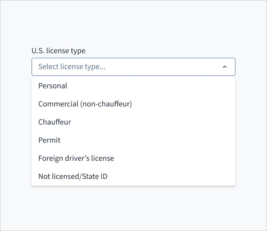Choose Commercial (non-chauffeur) from the list
The width and height of the screenshot is (267, 231).
pos(85,104)
